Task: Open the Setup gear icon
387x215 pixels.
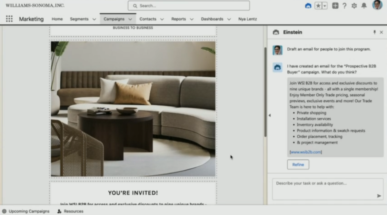Action: (354, 6)
